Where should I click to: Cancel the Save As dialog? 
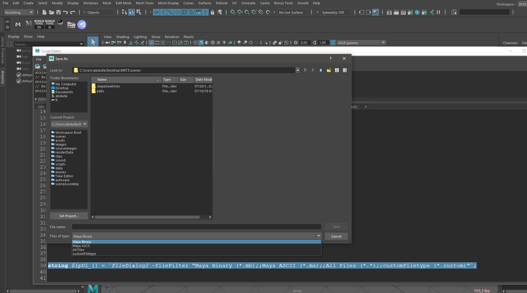tap(336, 236)
